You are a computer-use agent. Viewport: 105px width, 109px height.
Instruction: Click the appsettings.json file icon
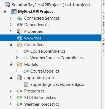tap(20, 78)
